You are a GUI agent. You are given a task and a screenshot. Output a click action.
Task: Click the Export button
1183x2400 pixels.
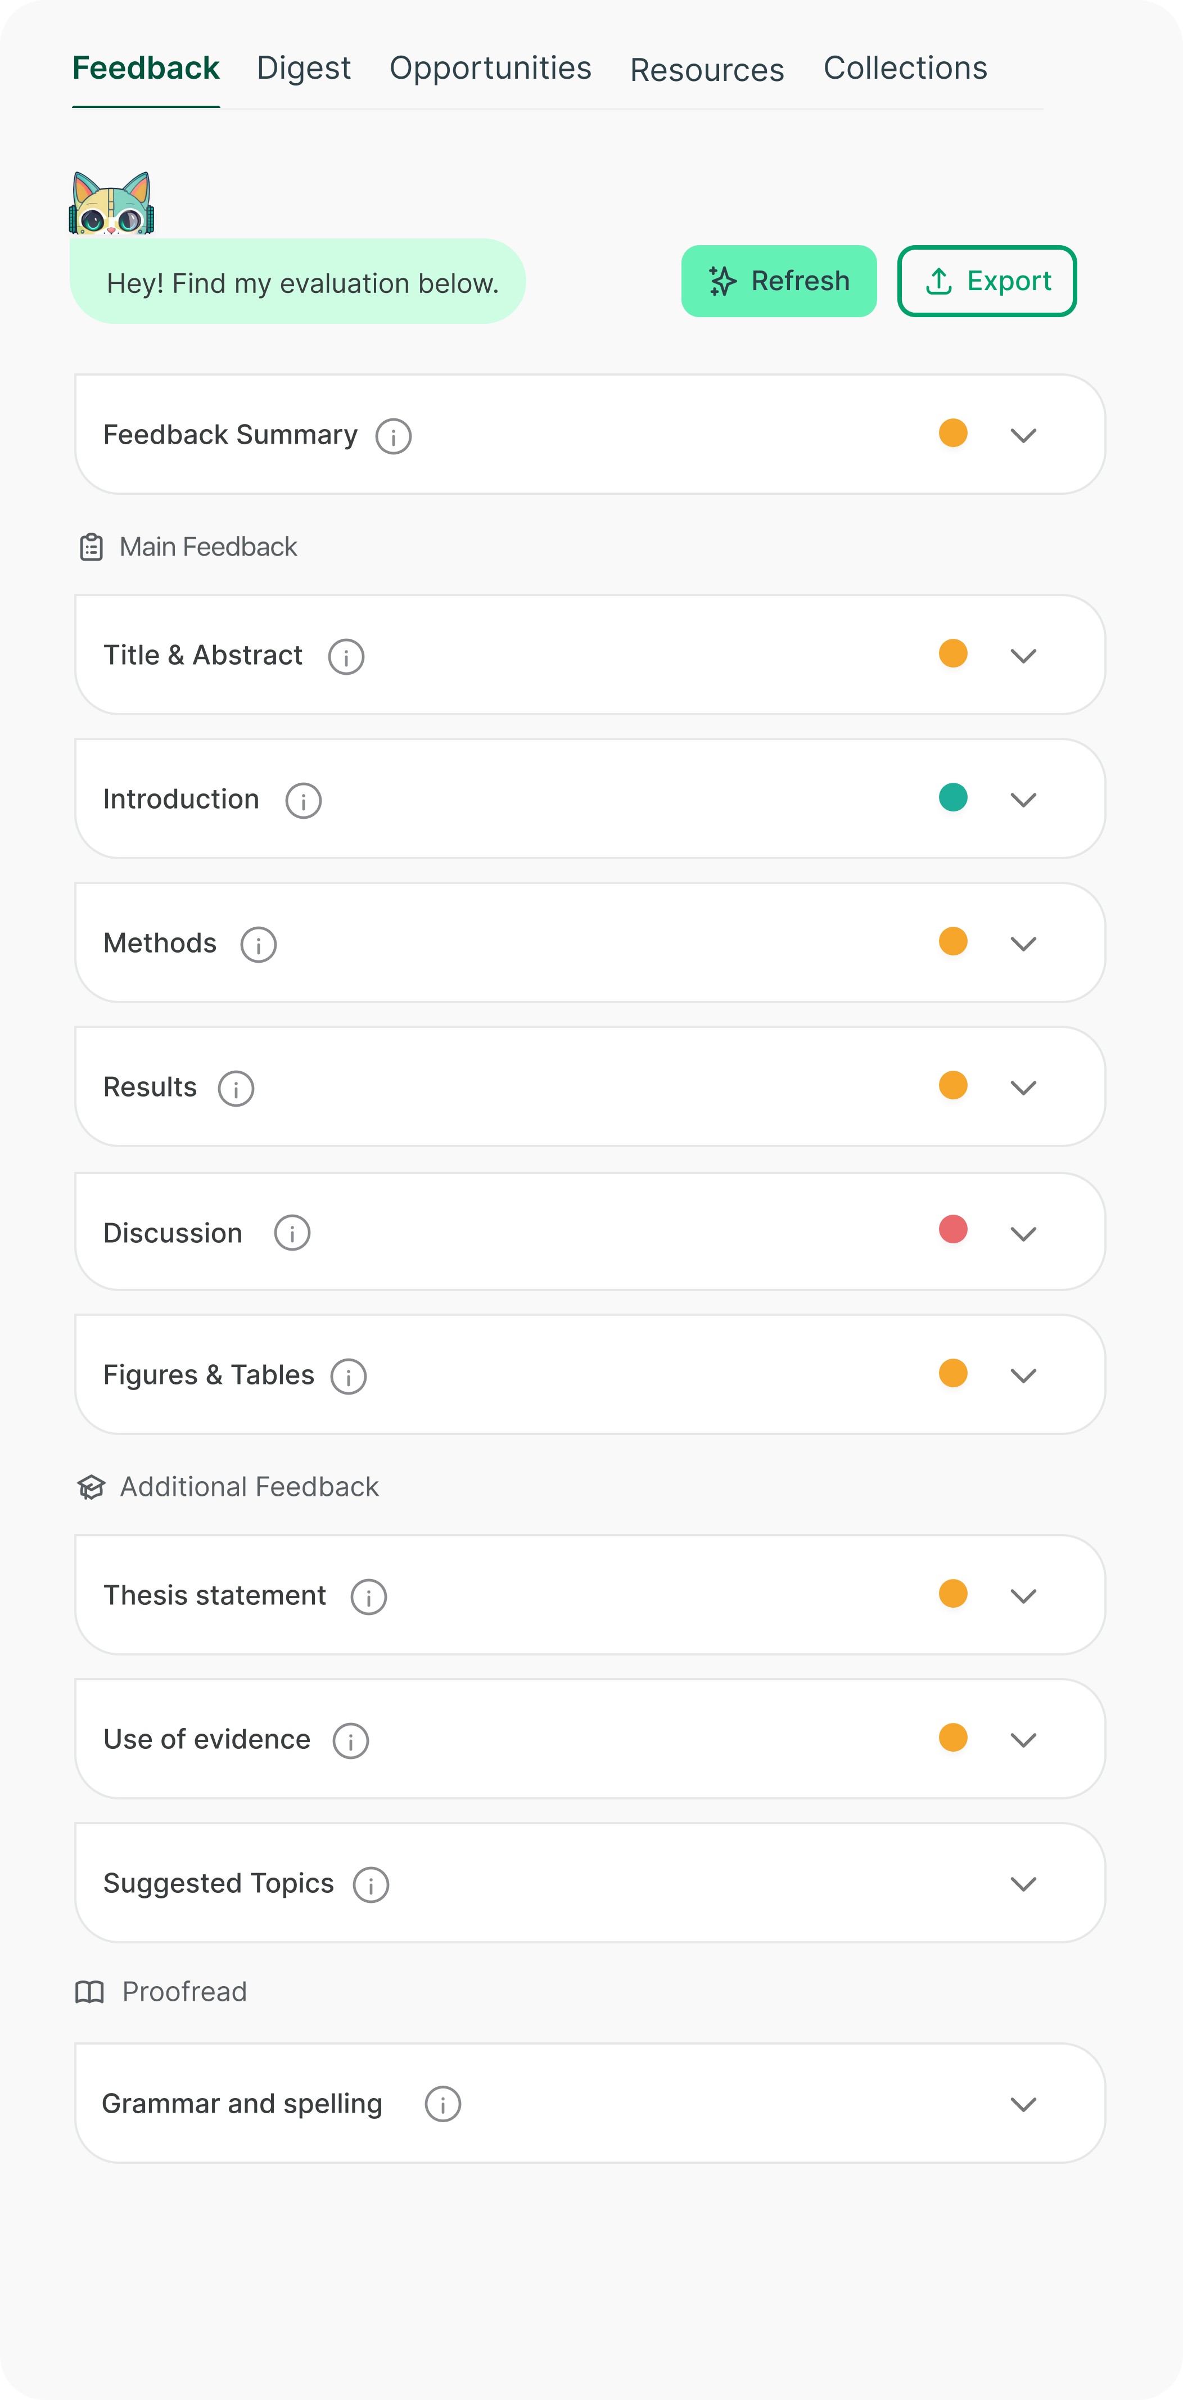tap(986, 281)
